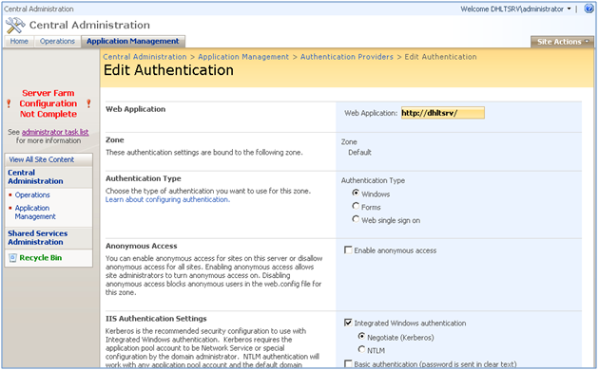Open the administrator task list link

55,132
